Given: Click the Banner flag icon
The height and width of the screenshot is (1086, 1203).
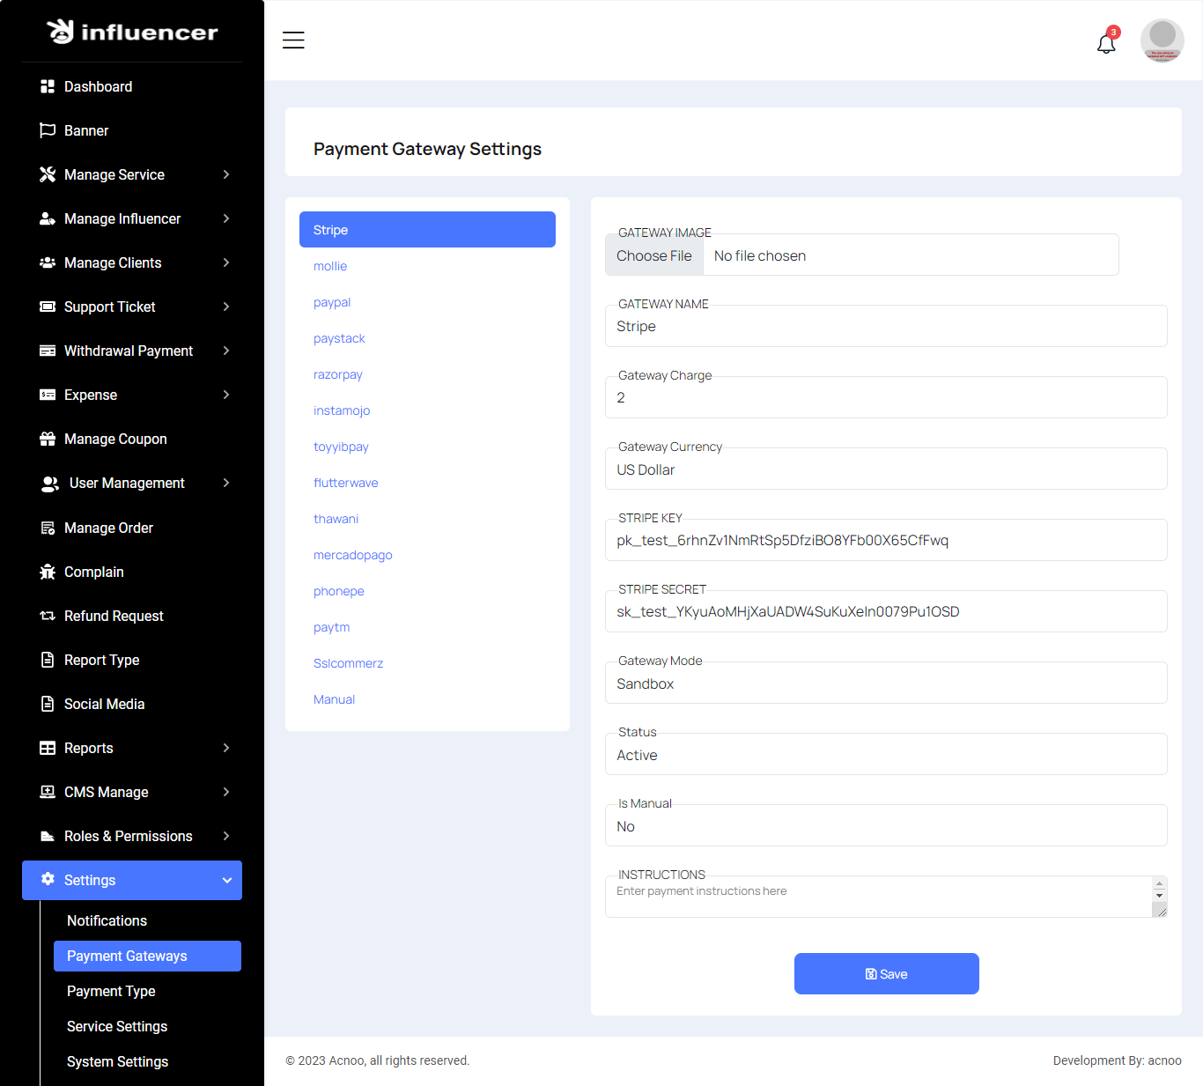Looking at the screenshot, I should click(48, 130).
